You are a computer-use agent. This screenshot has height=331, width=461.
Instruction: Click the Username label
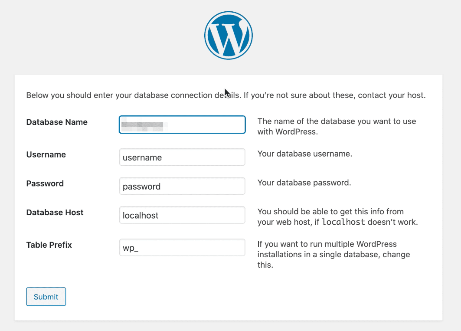(46, 154)
